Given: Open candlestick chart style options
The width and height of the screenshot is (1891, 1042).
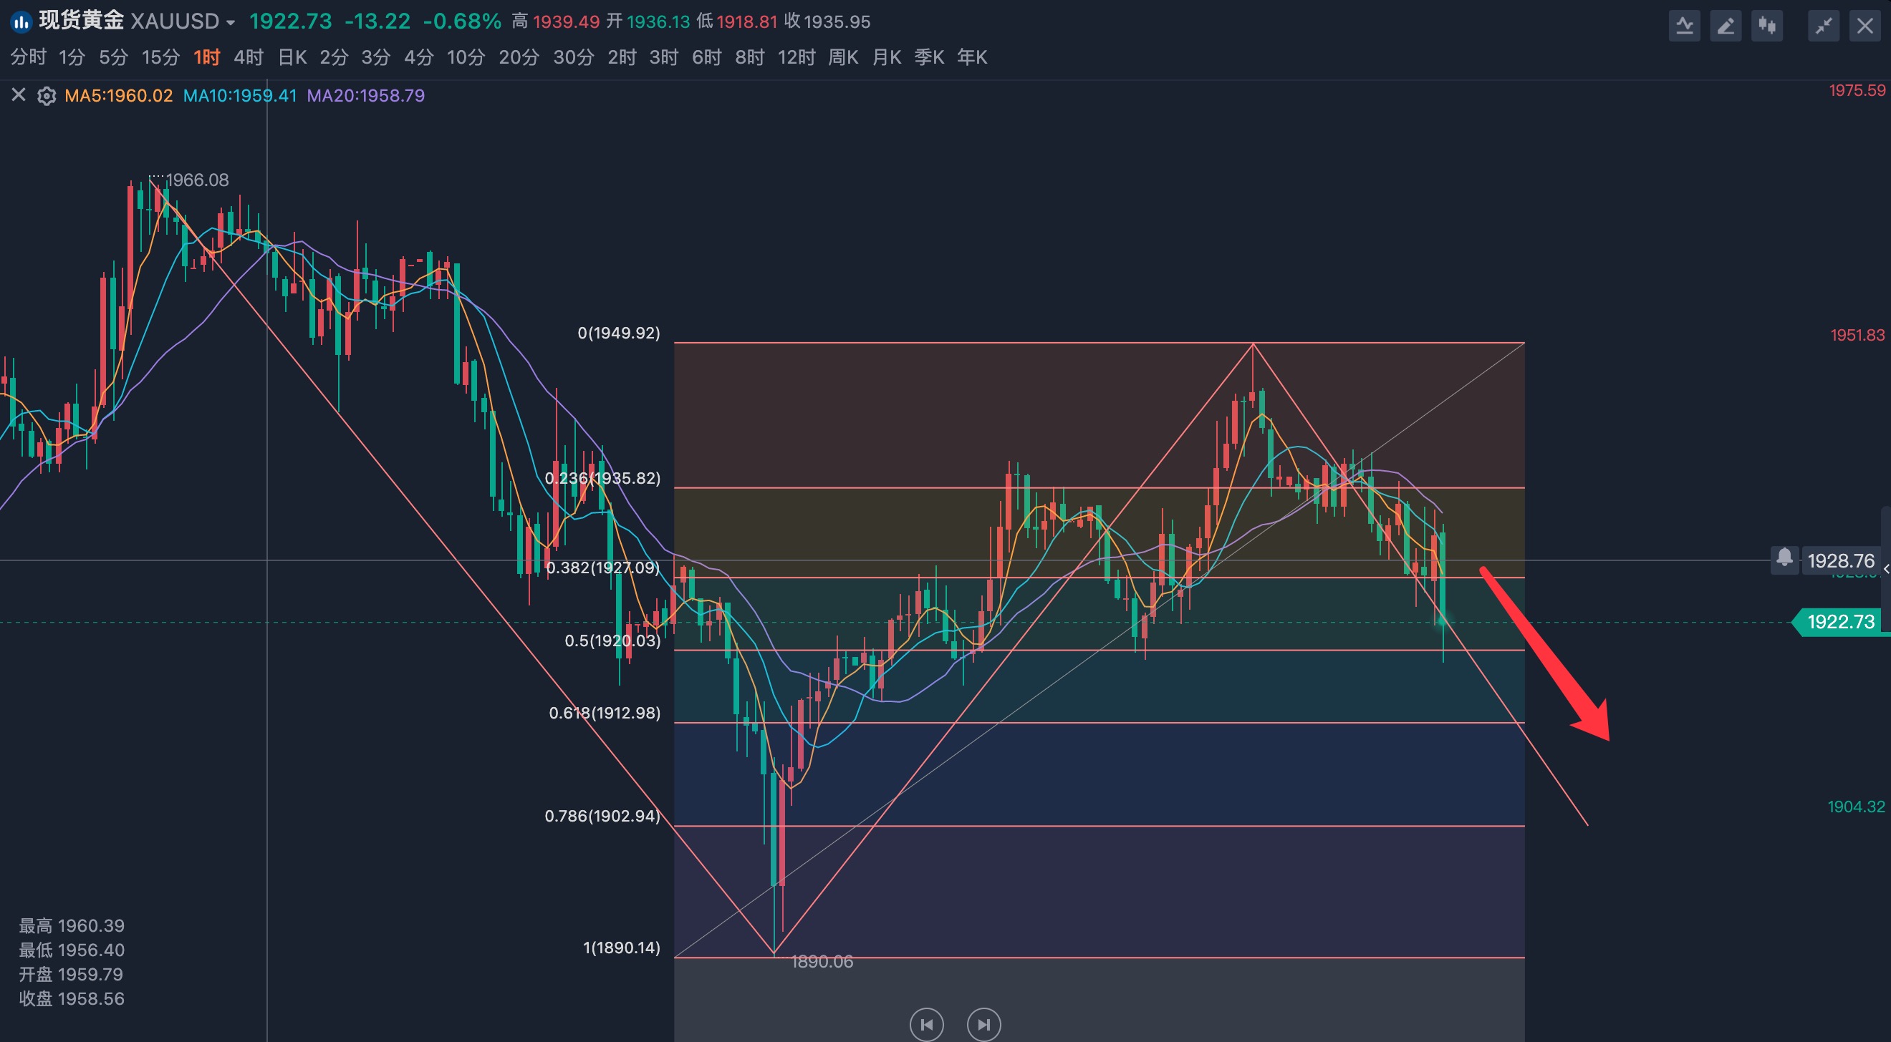Looking at the screenshot, I should click(1767, 26).
